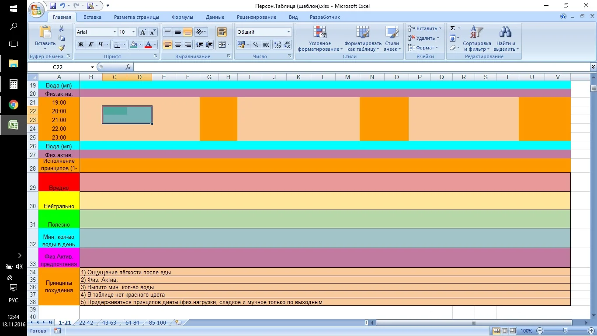
Task: Toggle Wrap Text button in alignment group
Action: [222, 32]
